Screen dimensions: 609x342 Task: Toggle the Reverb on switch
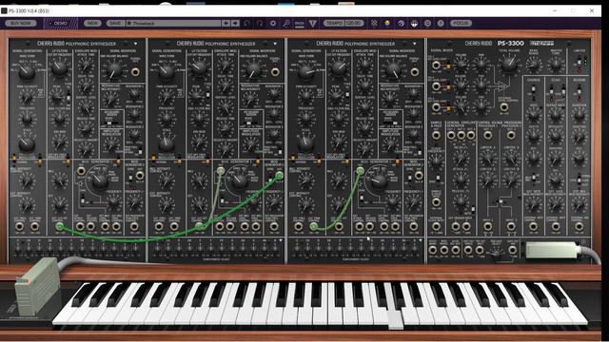[x=580, y=91]
